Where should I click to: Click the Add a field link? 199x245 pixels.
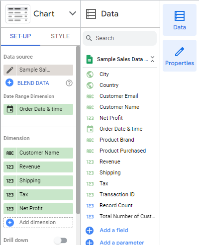tap(114, 230)
